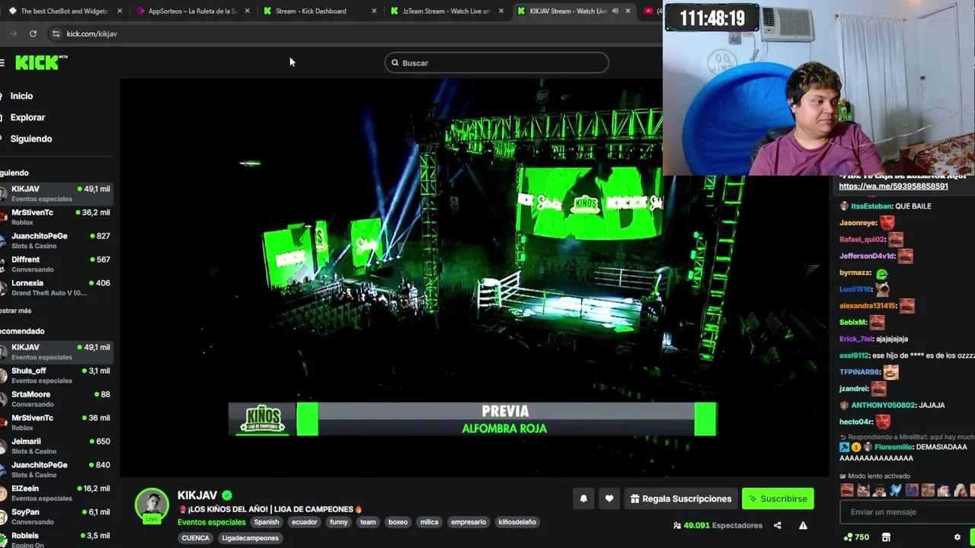Select the CUENCA tag
Image resolution: width=975 pixels, height=548 pixels.
(195, 538)
